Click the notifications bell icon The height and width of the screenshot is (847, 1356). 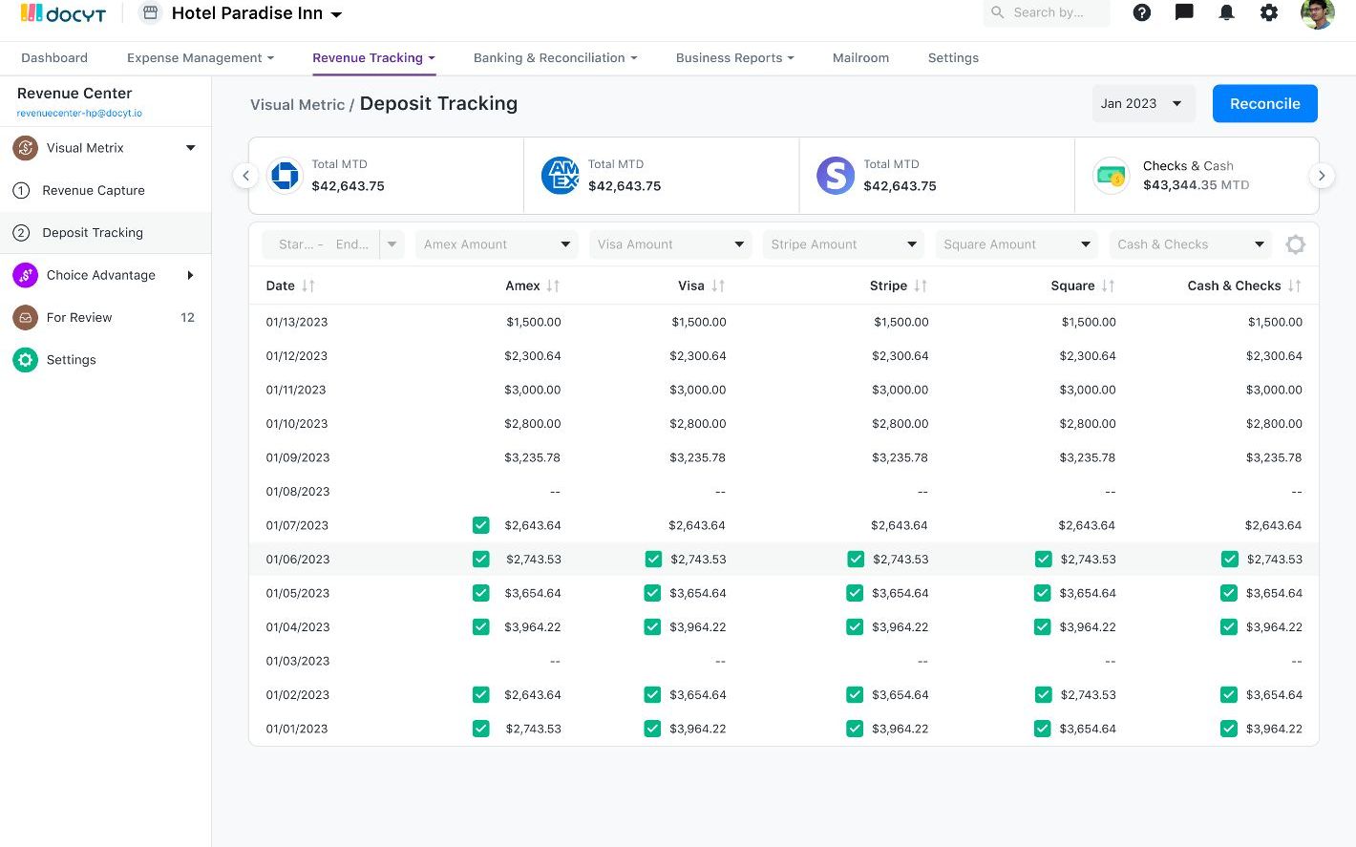1226,13
